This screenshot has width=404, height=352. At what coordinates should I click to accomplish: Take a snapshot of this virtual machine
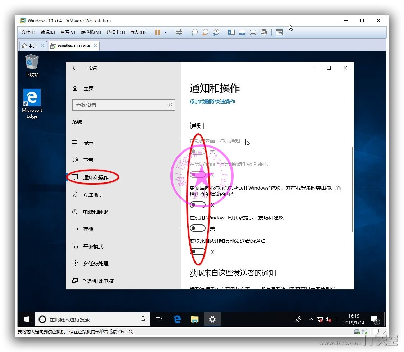click(x=194, y=32)
